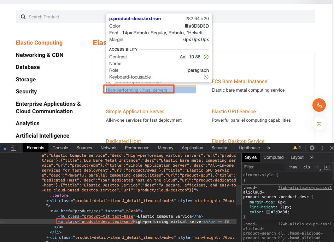Open the Lighthouse tab
Screen dimensions: 334x242
tap(249, 148)
